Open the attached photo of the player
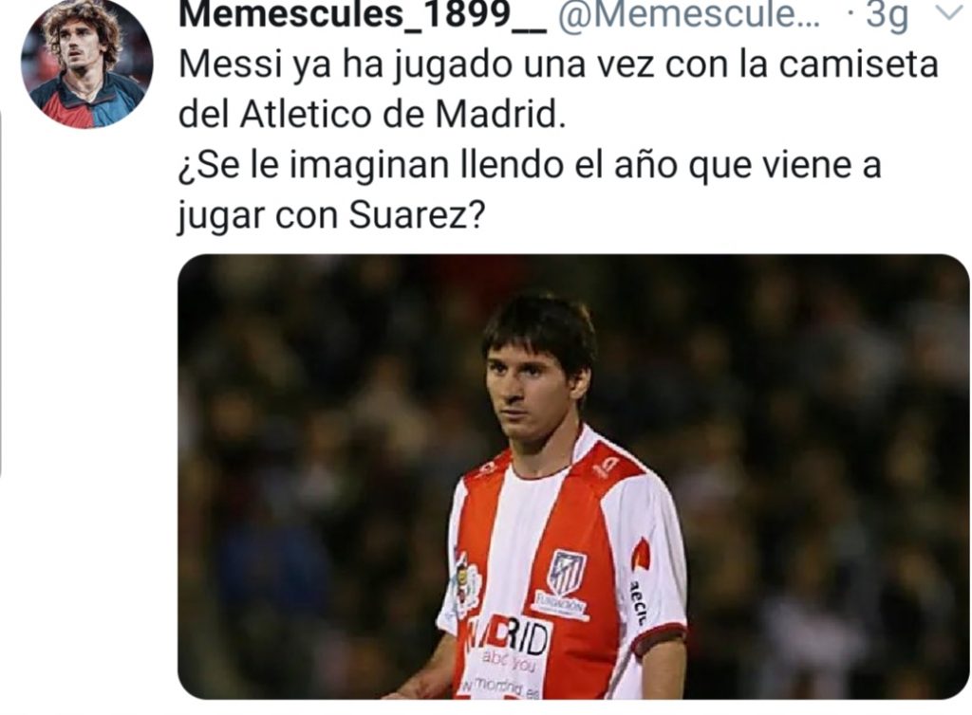Image resolution: width=972 pixels, height=715 pixels. tap(573, 477)
